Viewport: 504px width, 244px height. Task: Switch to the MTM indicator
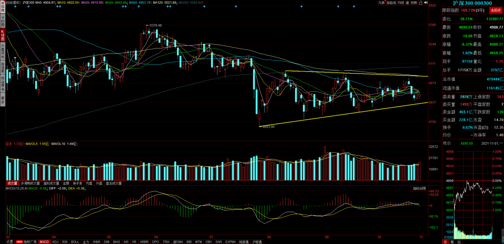(199, 242)
